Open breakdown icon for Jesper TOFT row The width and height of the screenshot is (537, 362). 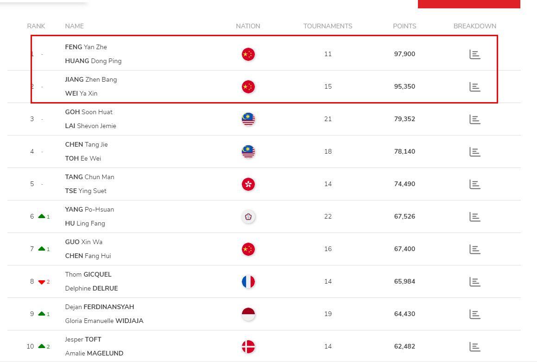474,347
